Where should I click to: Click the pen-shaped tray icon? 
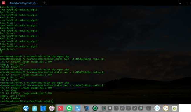point(134,108)
